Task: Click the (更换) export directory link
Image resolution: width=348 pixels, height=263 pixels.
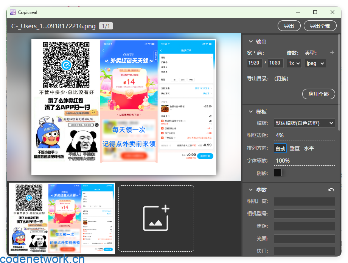Action: [281, 78]
